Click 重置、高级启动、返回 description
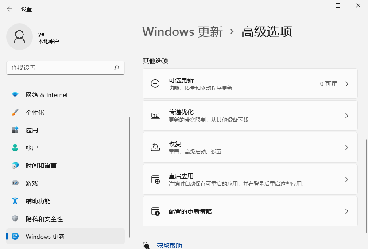Screen dimensions: 368x249 (195, 152)
